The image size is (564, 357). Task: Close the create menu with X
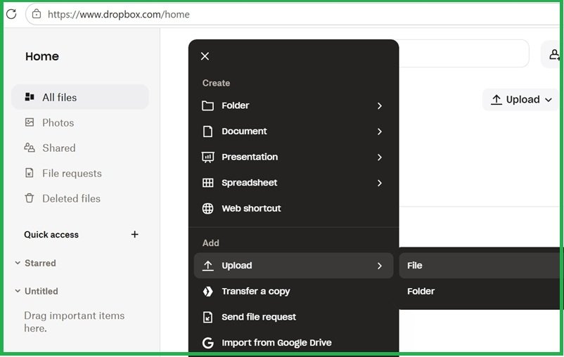[x=205, y=56]
